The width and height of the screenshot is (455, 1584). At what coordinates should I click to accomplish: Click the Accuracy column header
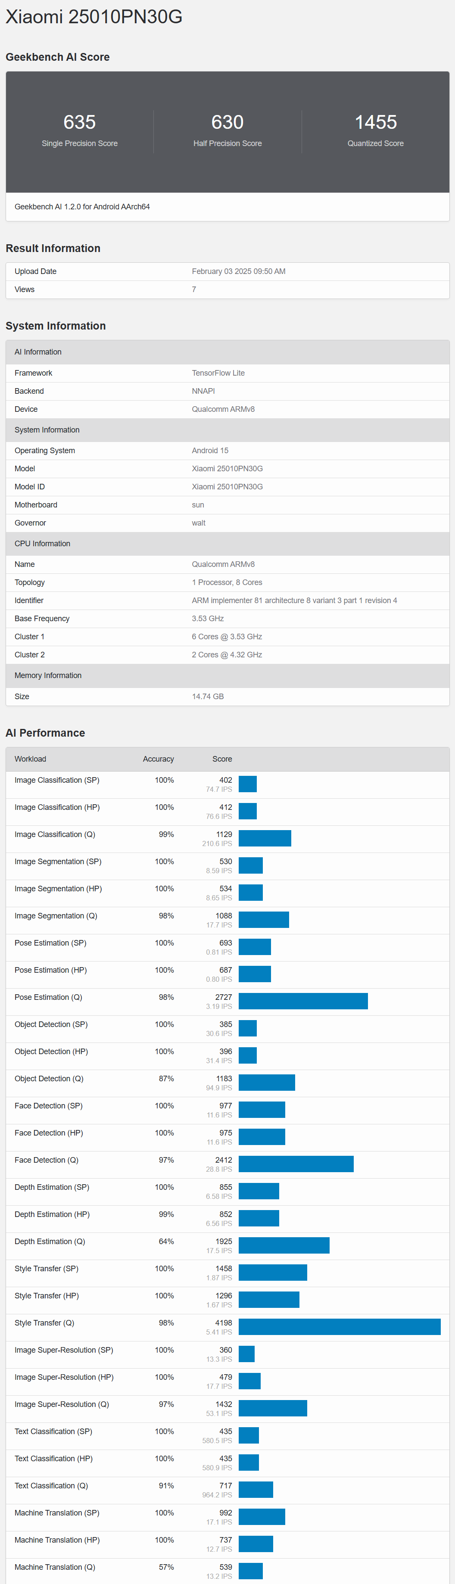pos(158,759)
